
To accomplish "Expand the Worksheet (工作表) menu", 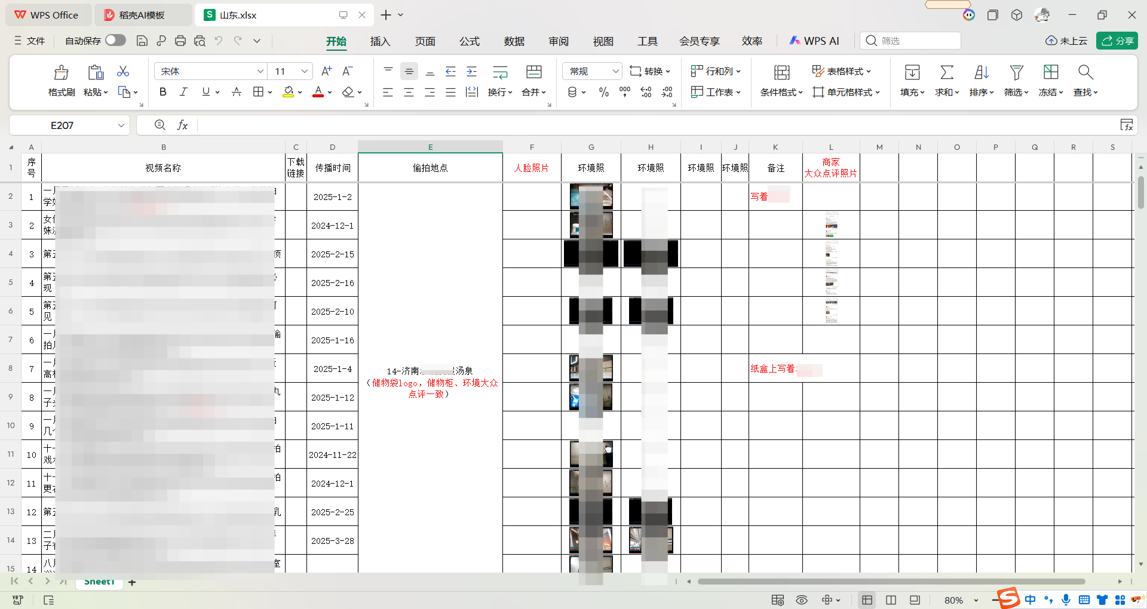I will (x=716, y=92).
